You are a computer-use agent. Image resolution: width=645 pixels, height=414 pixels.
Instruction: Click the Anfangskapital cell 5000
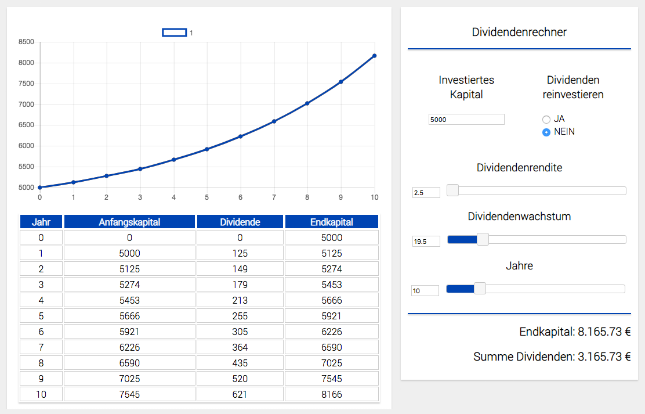(129, 253)
